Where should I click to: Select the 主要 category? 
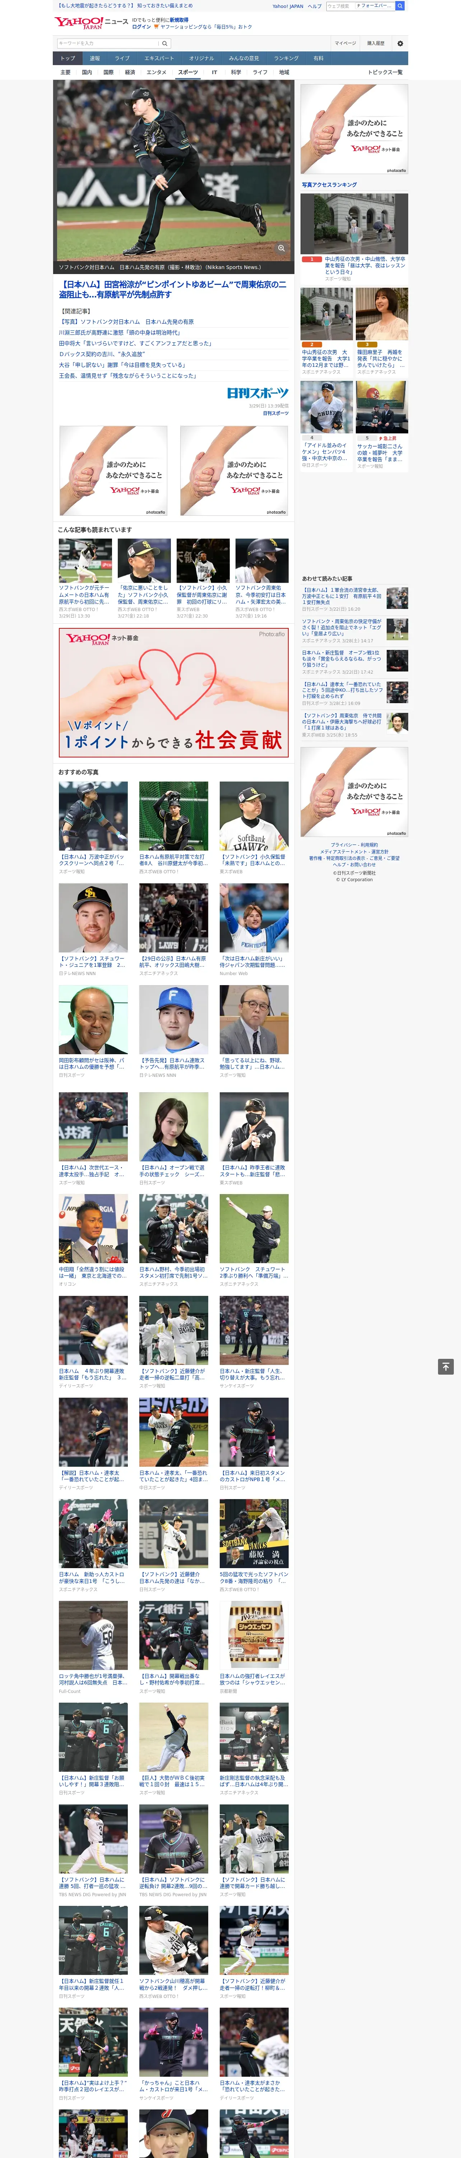tap(65, 72)
